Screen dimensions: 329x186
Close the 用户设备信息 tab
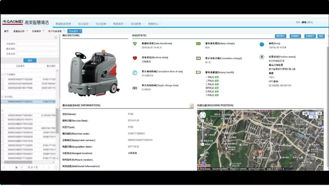(64, 31)
